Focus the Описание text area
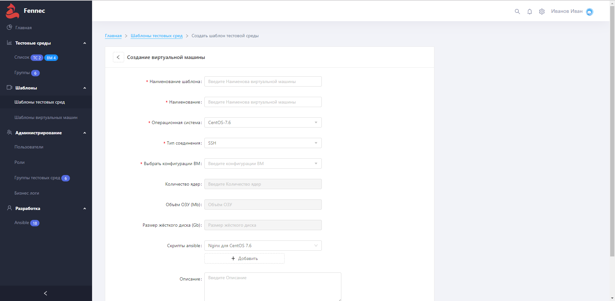The image size is (615, 301). click(273, 287)
